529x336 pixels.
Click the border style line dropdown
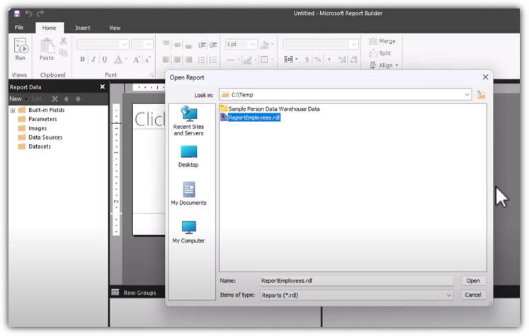pyautogui.click(x=233, y=60)
